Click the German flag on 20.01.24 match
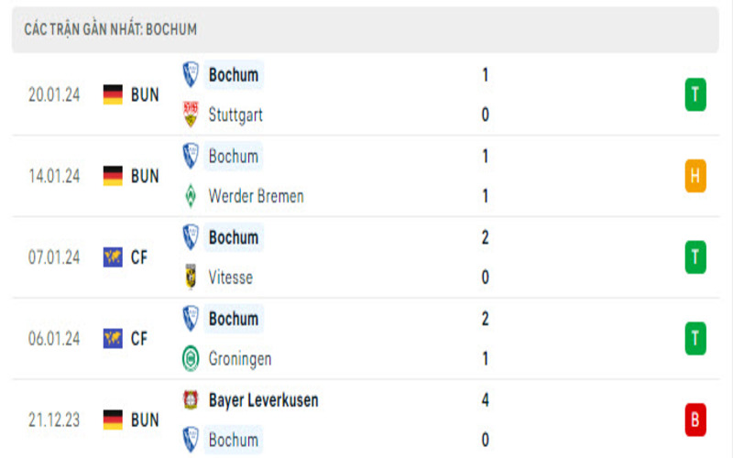This screenshot has height=458, width=733. (x=113, y=94)
